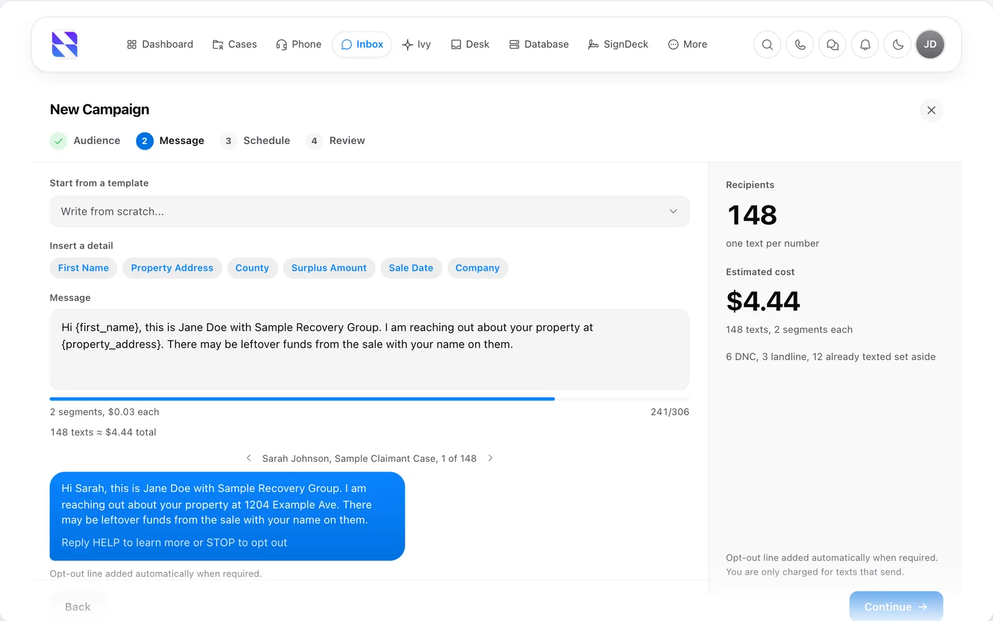993x621 pixels.
Task: Open Phone in navigation
Action: click(299, 45)
